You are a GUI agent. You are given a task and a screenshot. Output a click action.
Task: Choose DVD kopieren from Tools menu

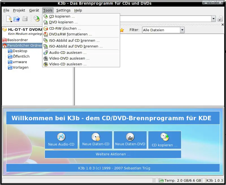81,22
